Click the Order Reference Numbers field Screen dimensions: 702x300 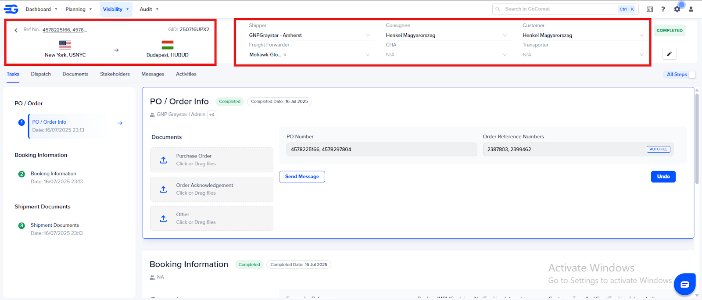[578, 150]
